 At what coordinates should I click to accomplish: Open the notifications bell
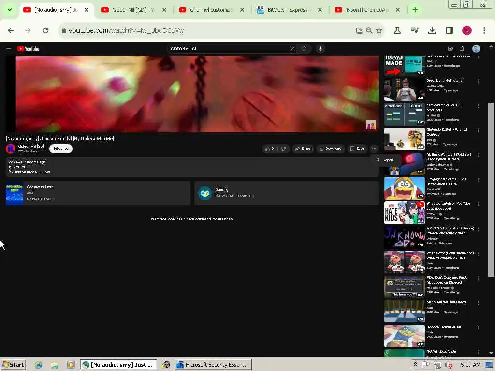coord(462,49)
